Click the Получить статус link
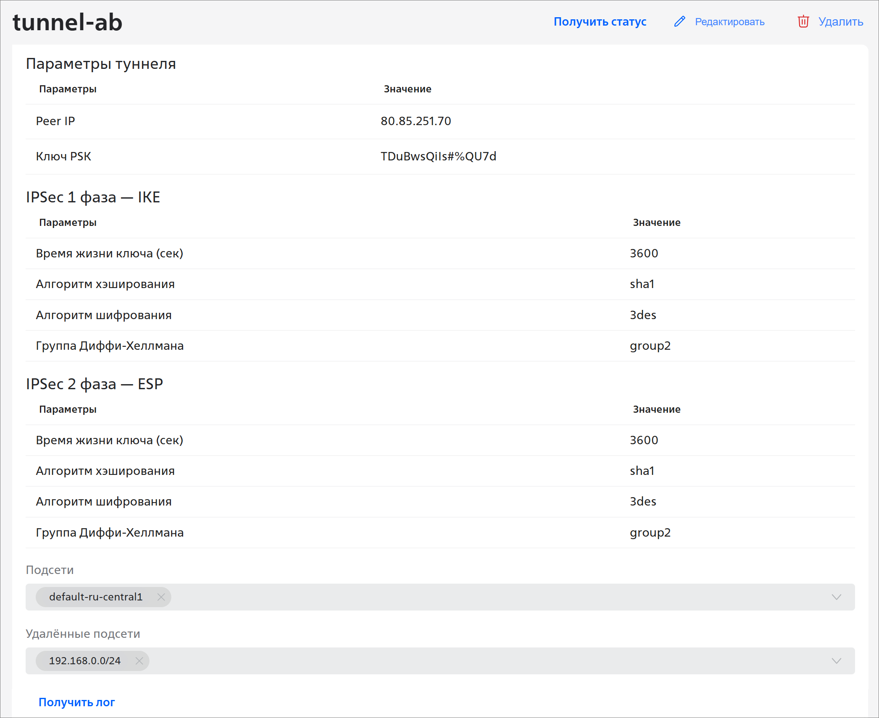Screen dimensions: 879x718 600,22
